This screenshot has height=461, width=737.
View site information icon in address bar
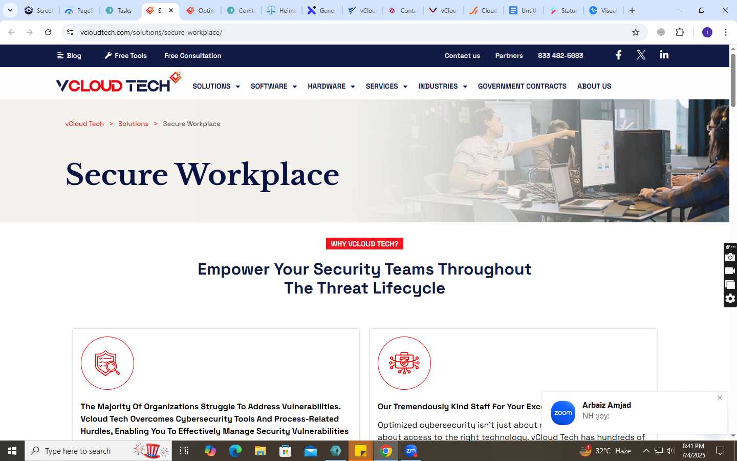point(70,32)
